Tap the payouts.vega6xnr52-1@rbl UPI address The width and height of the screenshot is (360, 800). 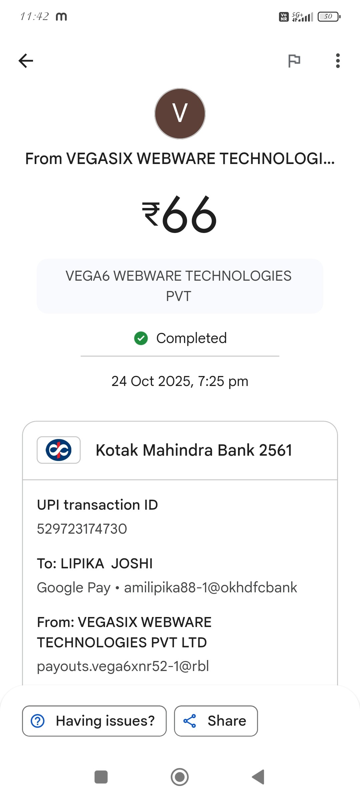pyautogui.click(x=123, y=666)
